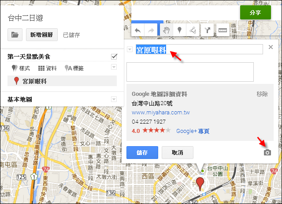This screenshot has height=204, width=282.
Task: Click the 取消 button
Action: pos(178,152)
